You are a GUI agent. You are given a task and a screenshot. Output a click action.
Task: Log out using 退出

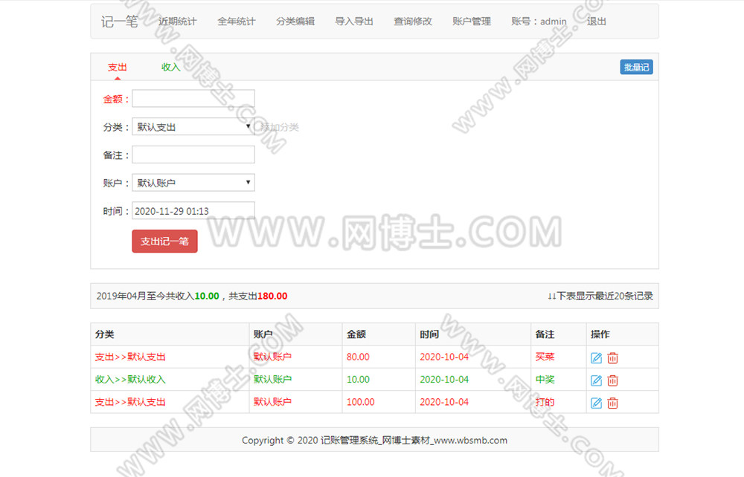point(597,22)
